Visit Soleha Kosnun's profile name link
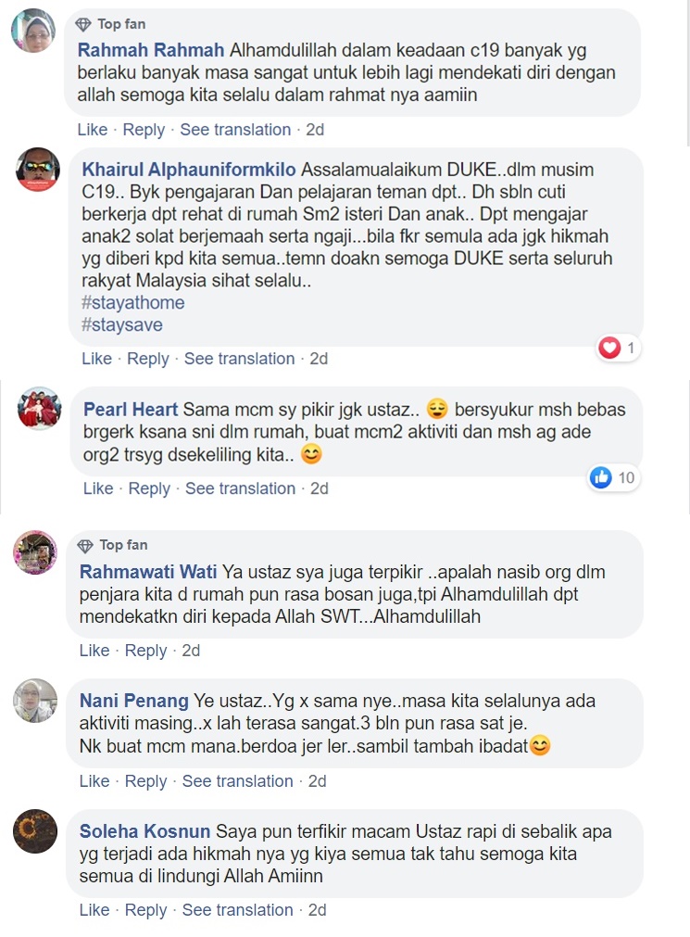Screen dimensions: 690x937 [144, 831]
